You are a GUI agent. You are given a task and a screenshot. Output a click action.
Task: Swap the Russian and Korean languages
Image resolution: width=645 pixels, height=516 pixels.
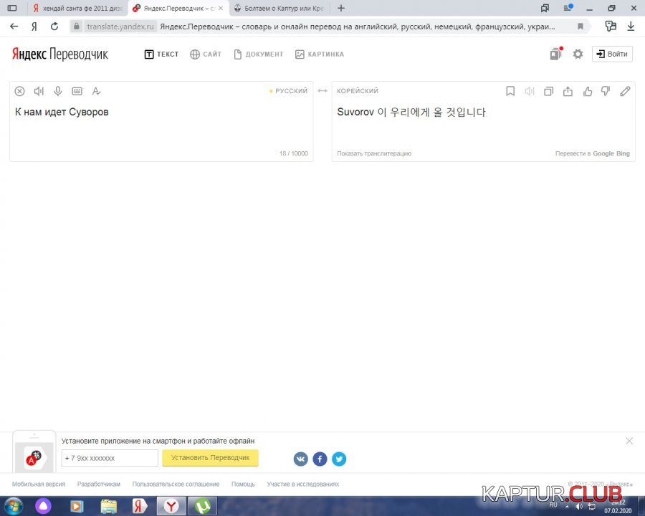click(322, 91)
